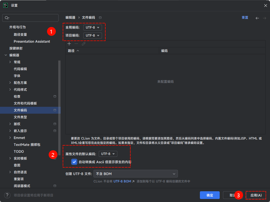Click the sync settings icon beside 检查
The height and width of the screenshot is (202, 270).
(55, 96)
